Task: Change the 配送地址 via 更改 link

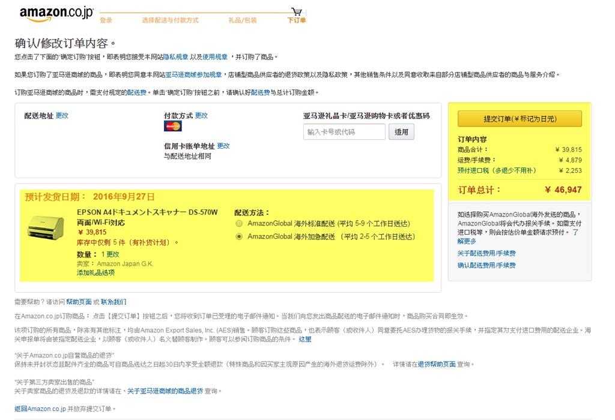Action: 62,115
